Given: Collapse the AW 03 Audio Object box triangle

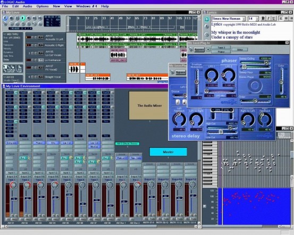Looking at the screenshot, I should 5,77.
